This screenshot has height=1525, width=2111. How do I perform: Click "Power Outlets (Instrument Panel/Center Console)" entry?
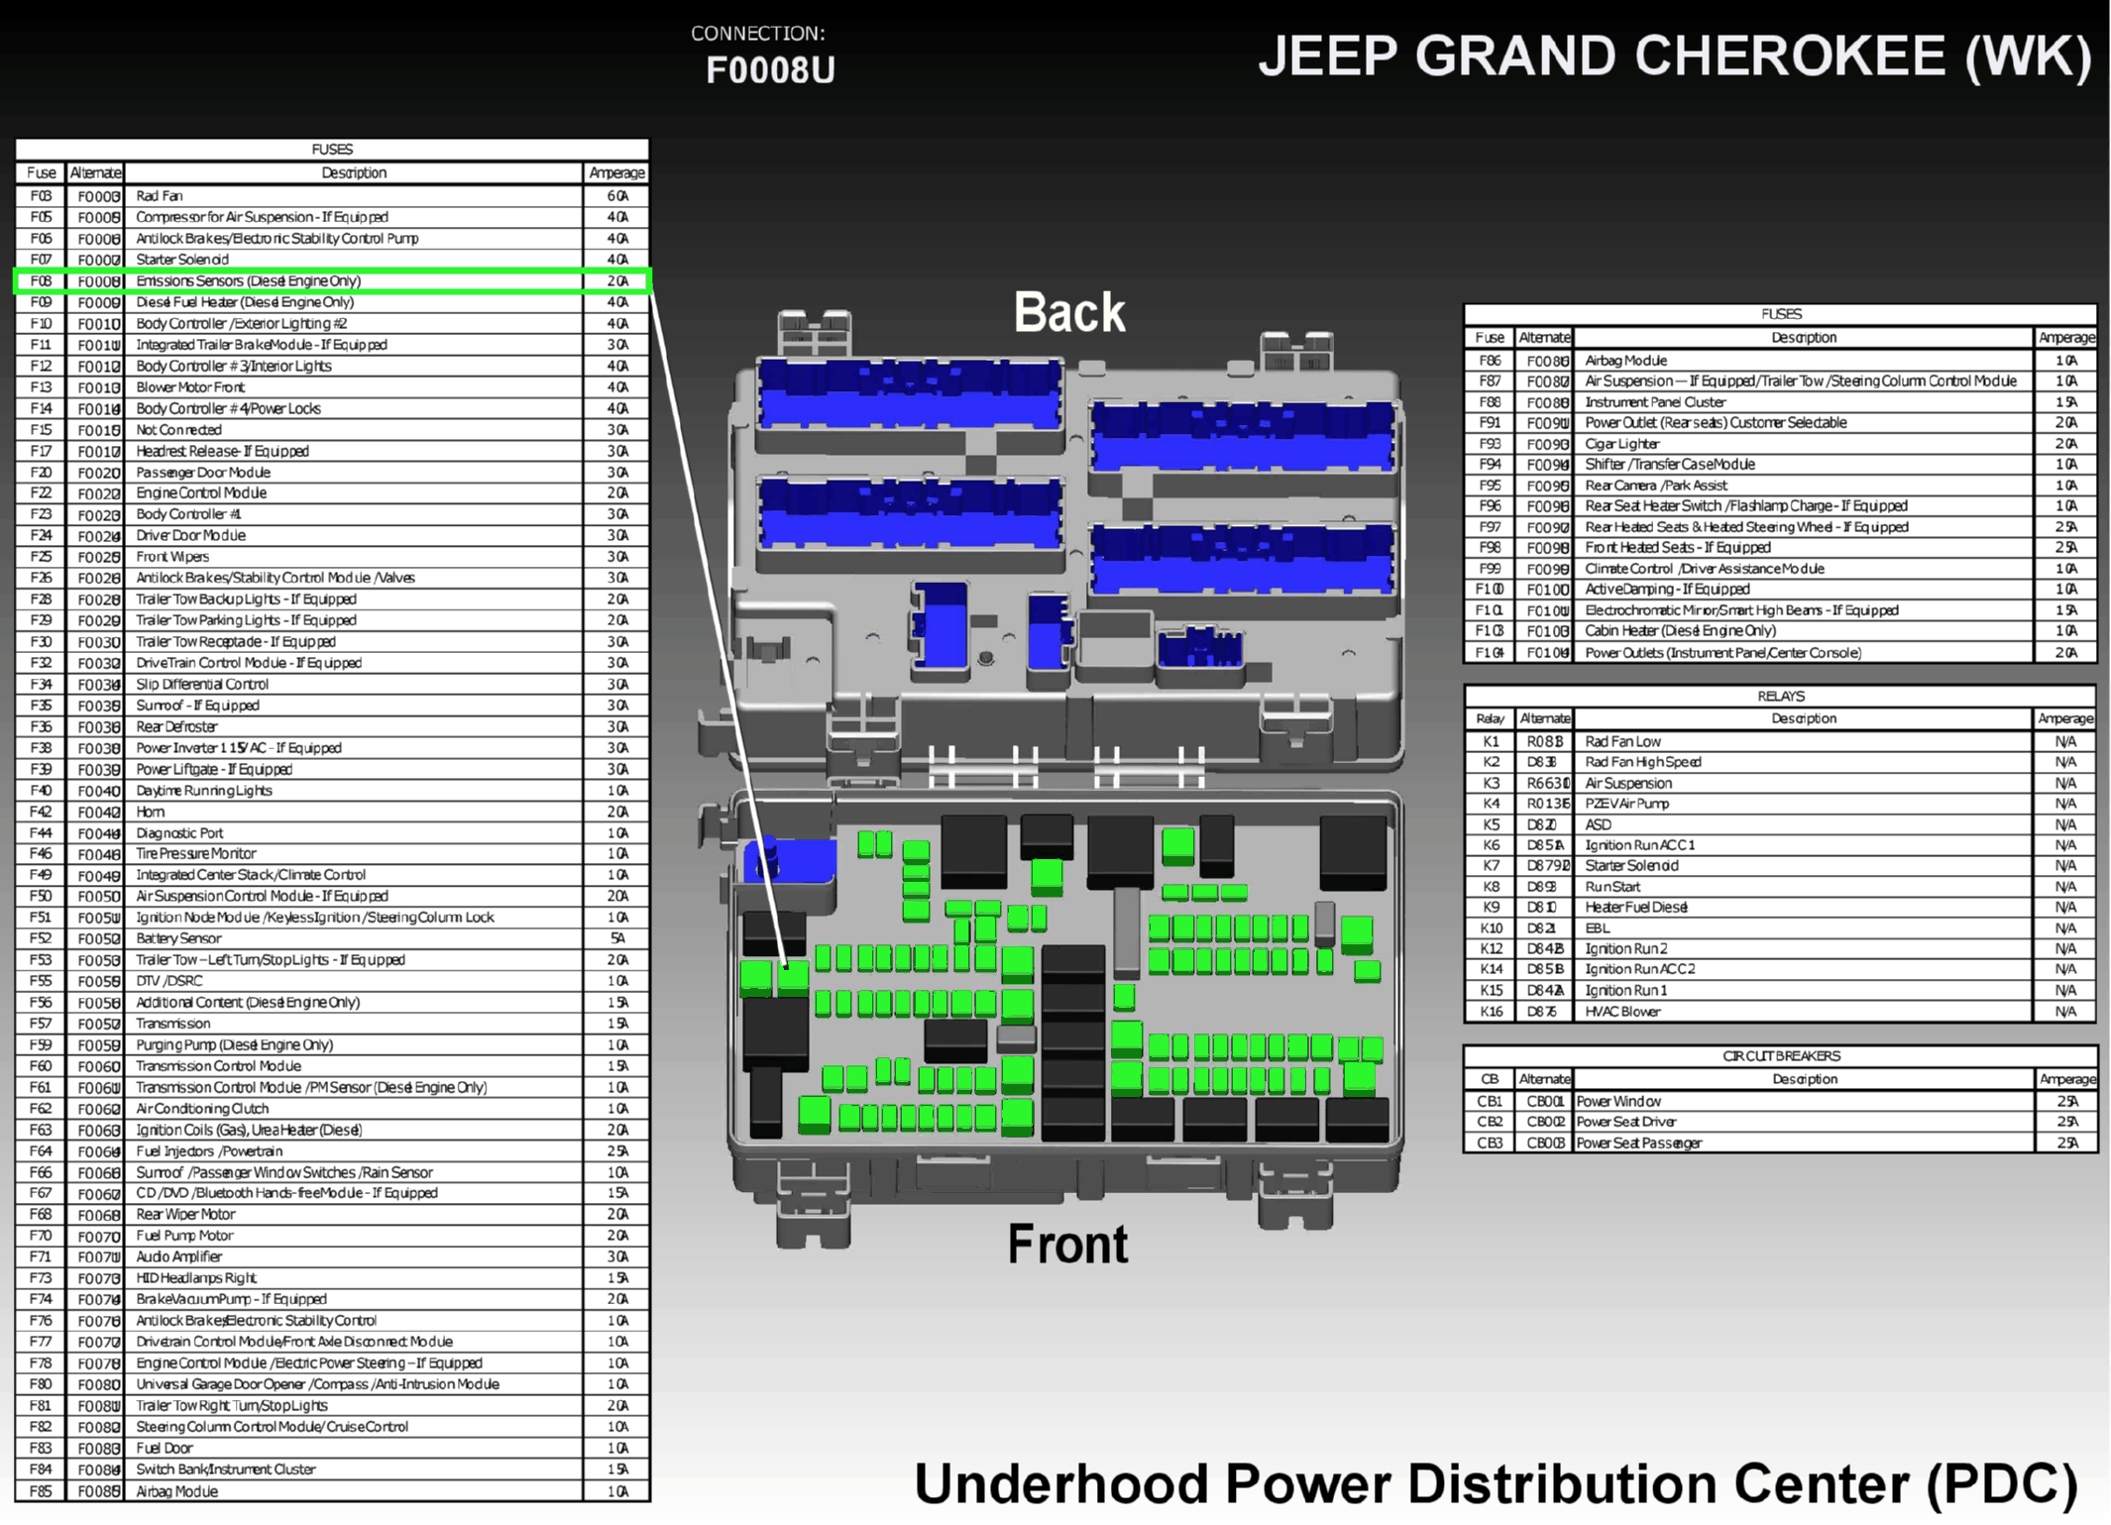(x=1723, y=654)
